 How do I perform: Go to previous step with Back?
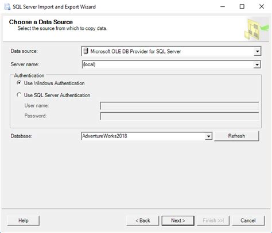pos(143,220)
